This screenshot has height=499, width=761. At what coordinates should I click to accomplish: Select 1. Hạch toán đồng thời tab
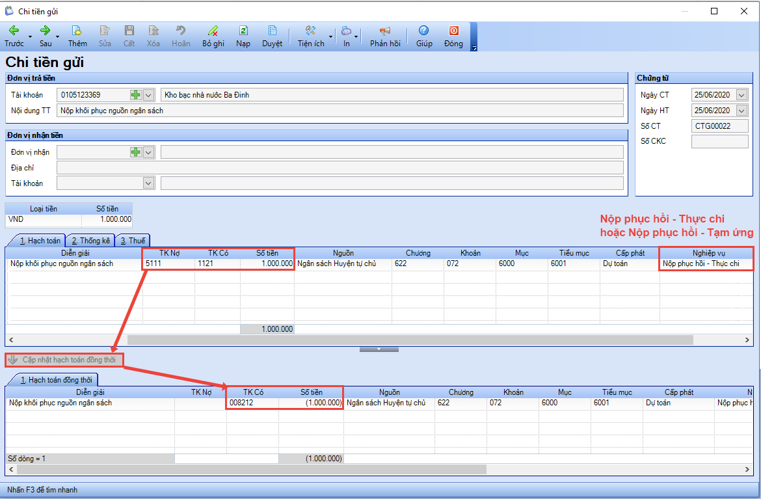tap(56, 379)
